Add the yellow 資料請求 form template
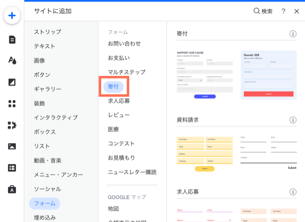305x222 pixels. [x=205, y=154]
